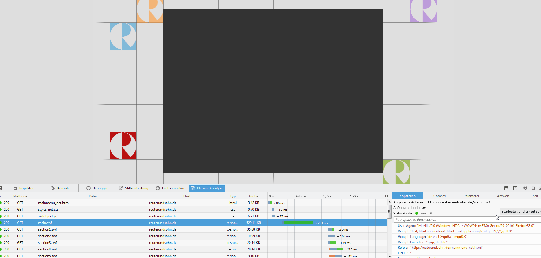Select the mainmenu_net.html request row
Image resolution: width=541 pixels, height=258 pixels.
[193, 203]
